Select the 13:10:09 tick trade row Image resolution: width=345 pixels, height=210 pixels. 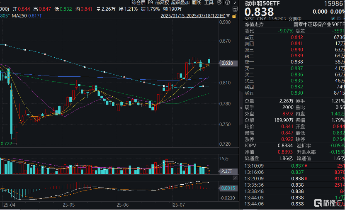294,166
